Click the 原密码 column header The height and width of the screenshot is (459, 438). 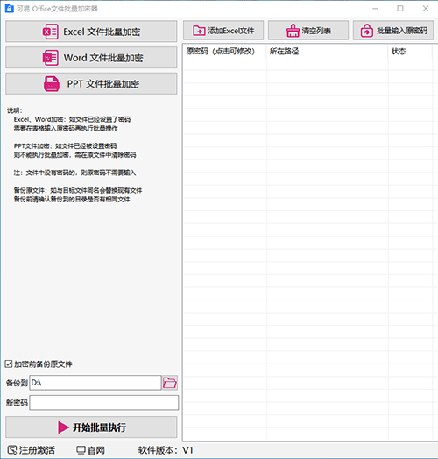(x=224, y=52)
